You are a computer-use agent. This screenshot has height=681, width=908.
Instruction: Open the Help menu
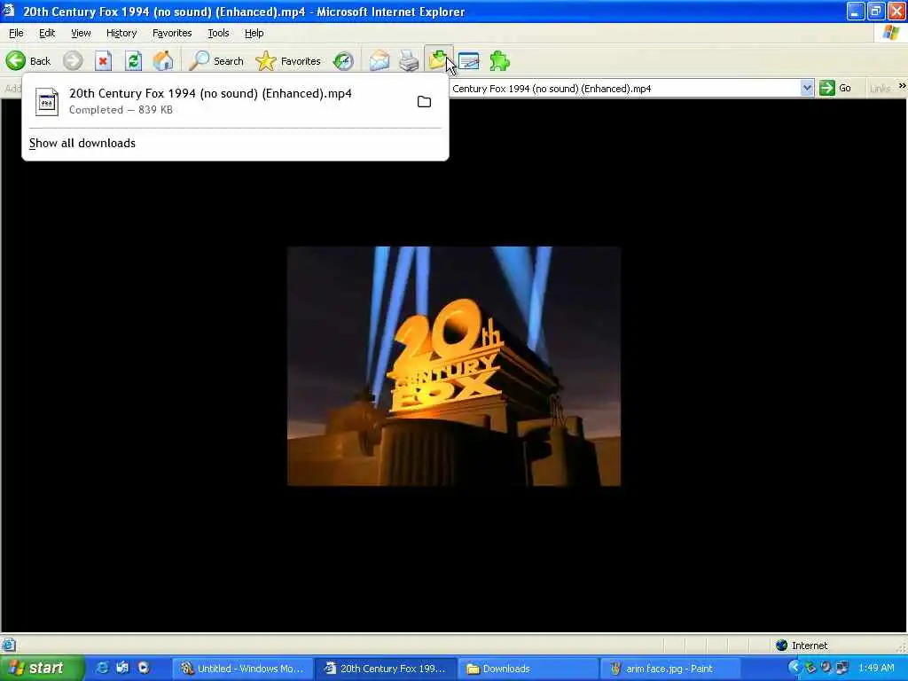click(x=254, y=33)
